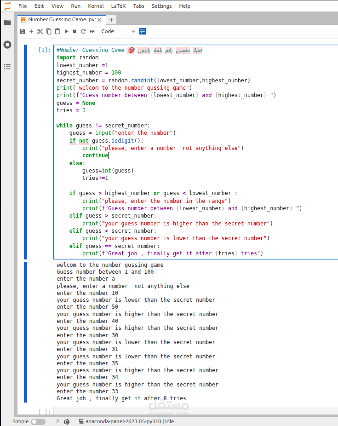Viewport: 338px width, 426px height.
Task: Click the empty code cell below the output
Action: pyautogui.click(x=195, y=411)
